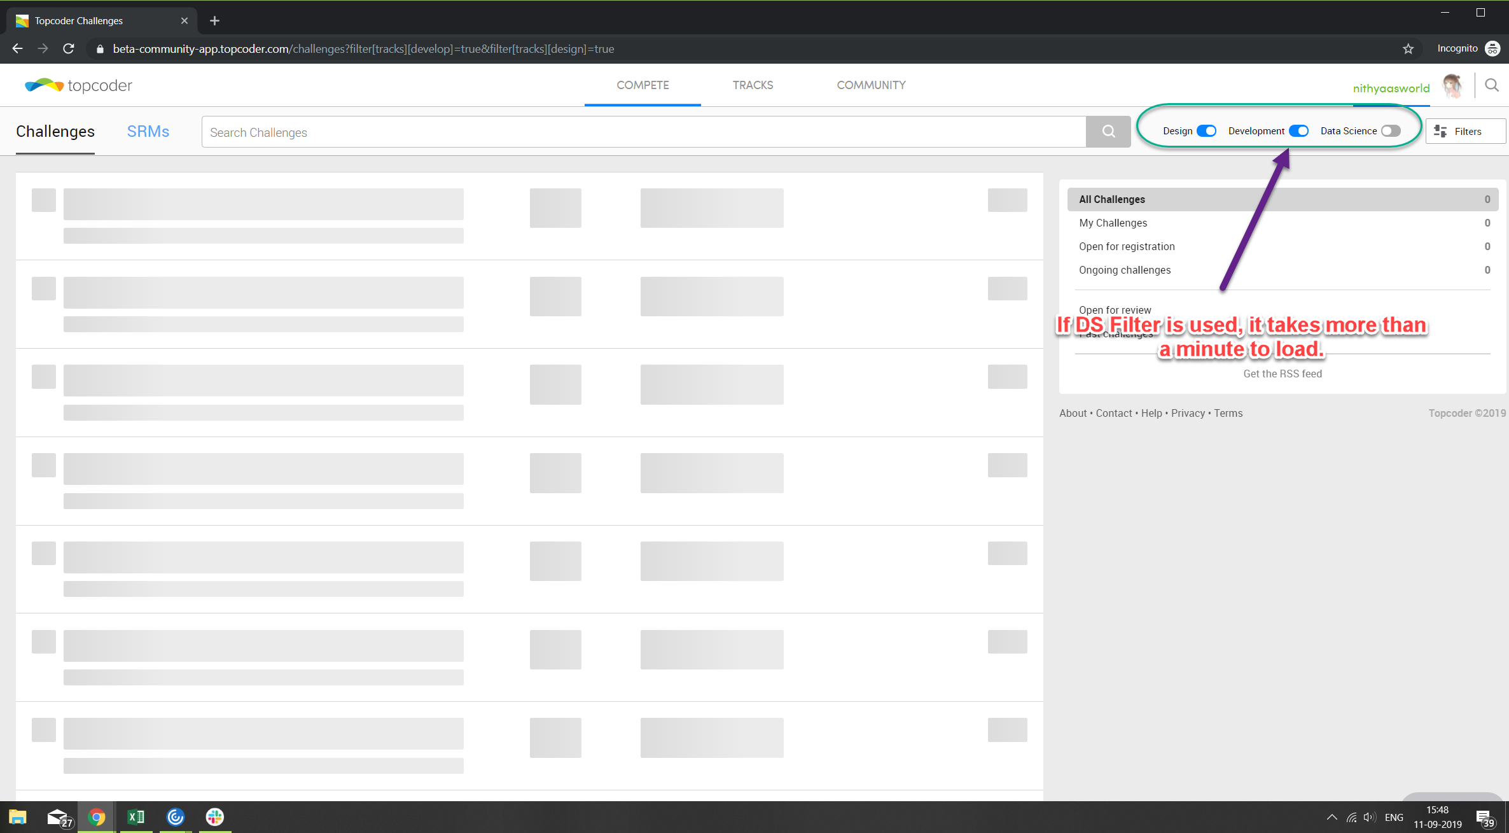Screen dimensions: 1509x833
Task: Click the Incognito mode icon
Action: coord(1492,48)
